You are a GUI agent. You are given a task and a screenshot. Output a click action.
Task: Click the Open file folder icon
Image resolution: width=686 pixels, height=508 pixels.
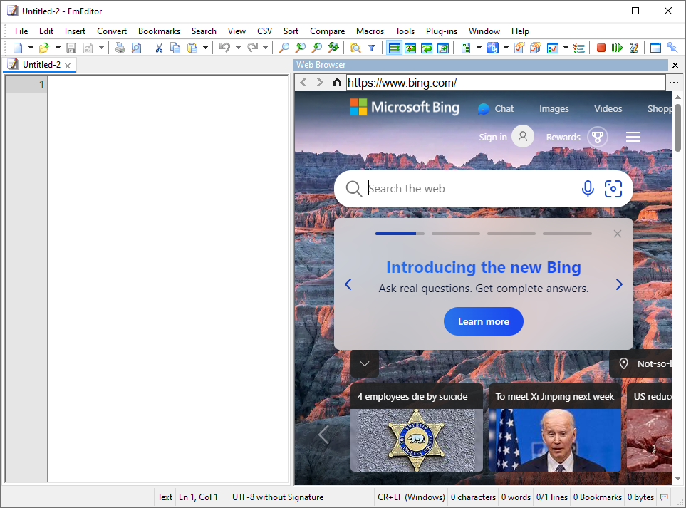pyautogui.click(x=43, y=48)
